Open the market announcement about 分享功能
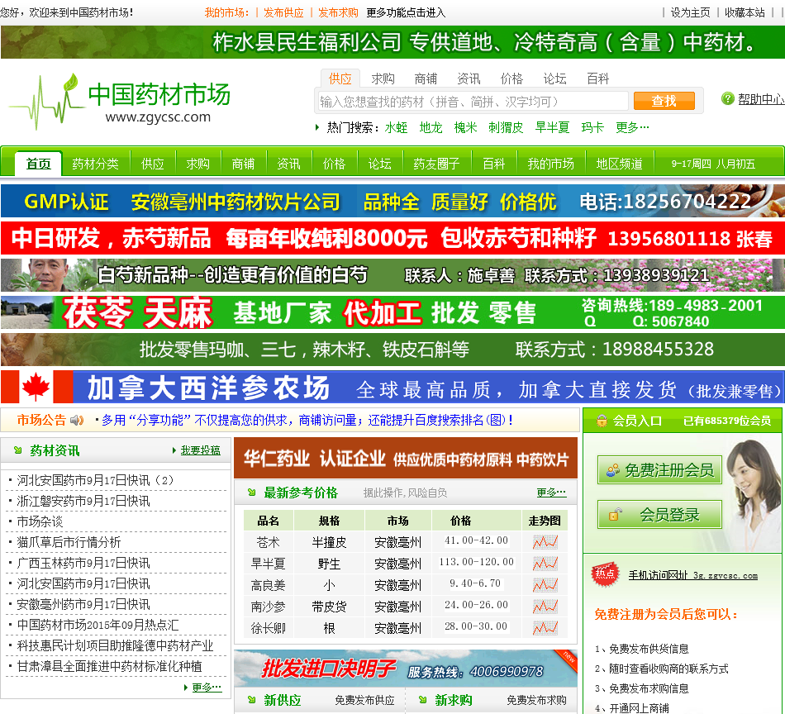Viewport: 785px width, 714px height. tap(307, 420)
